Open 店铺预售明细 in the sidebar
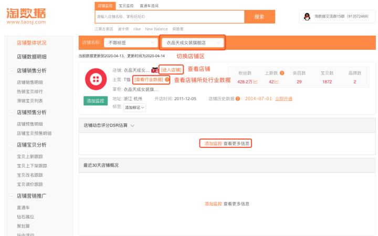The height and width of the screenshot is (236, 378). (30, 124)
